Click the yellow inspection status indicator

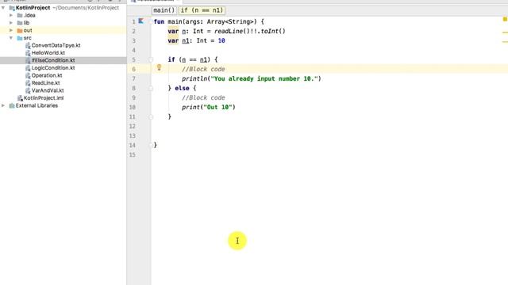(x=505, y=19)
